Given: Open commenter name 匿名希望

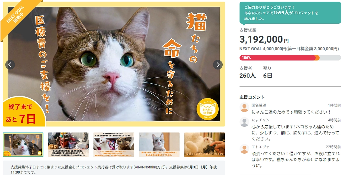Looking at the screenshot, I should (259, 105).
